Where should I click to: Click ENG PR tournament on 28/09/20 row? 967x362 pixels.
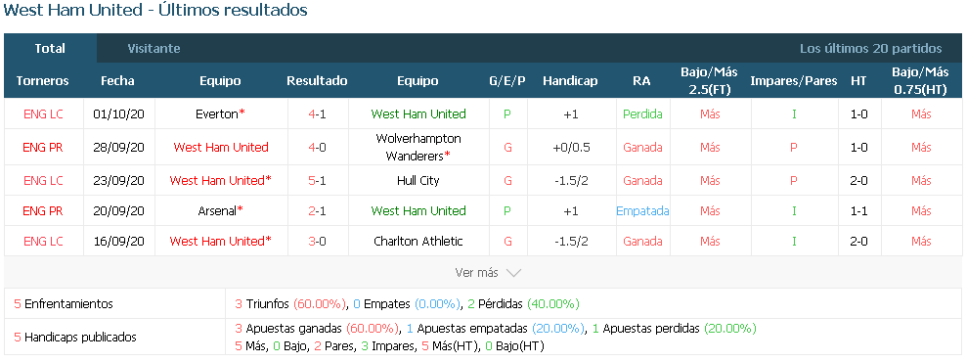click(x=43, y=148)
